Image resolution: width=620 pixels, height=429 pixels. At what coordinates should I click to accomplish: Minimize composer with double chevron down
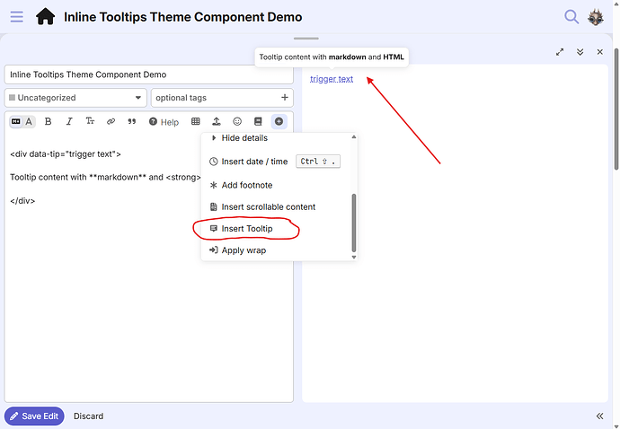[x=580, y=52]
